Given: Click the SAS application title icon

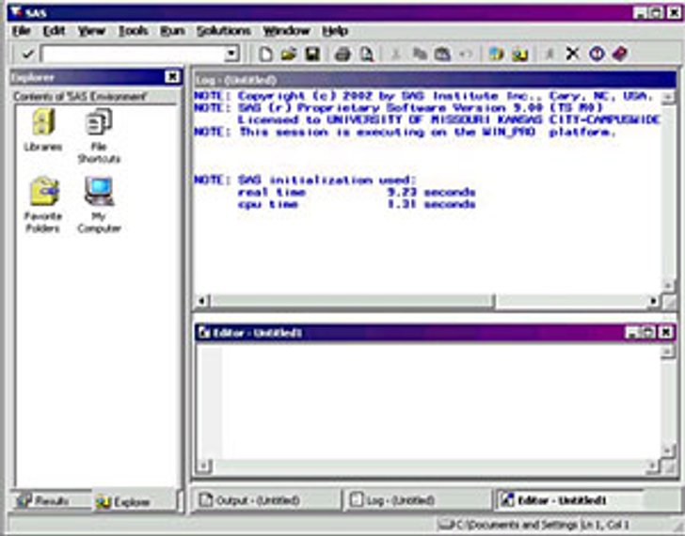Looking at the screenshot, I should [x=17, y=12].
